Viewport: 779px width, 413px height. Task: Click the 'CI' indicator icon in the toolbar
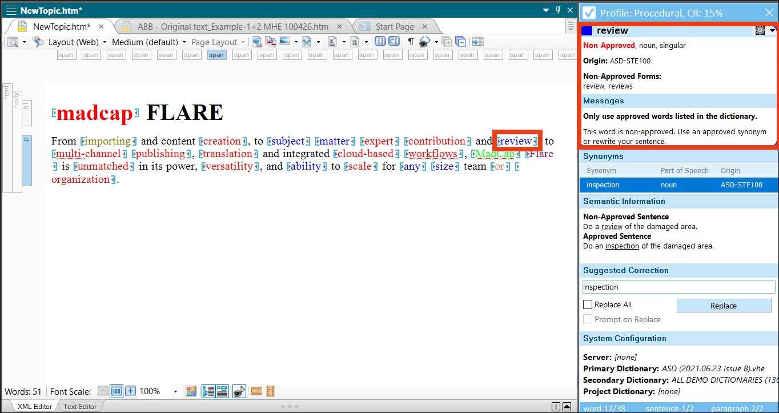[x=394, y=41]
